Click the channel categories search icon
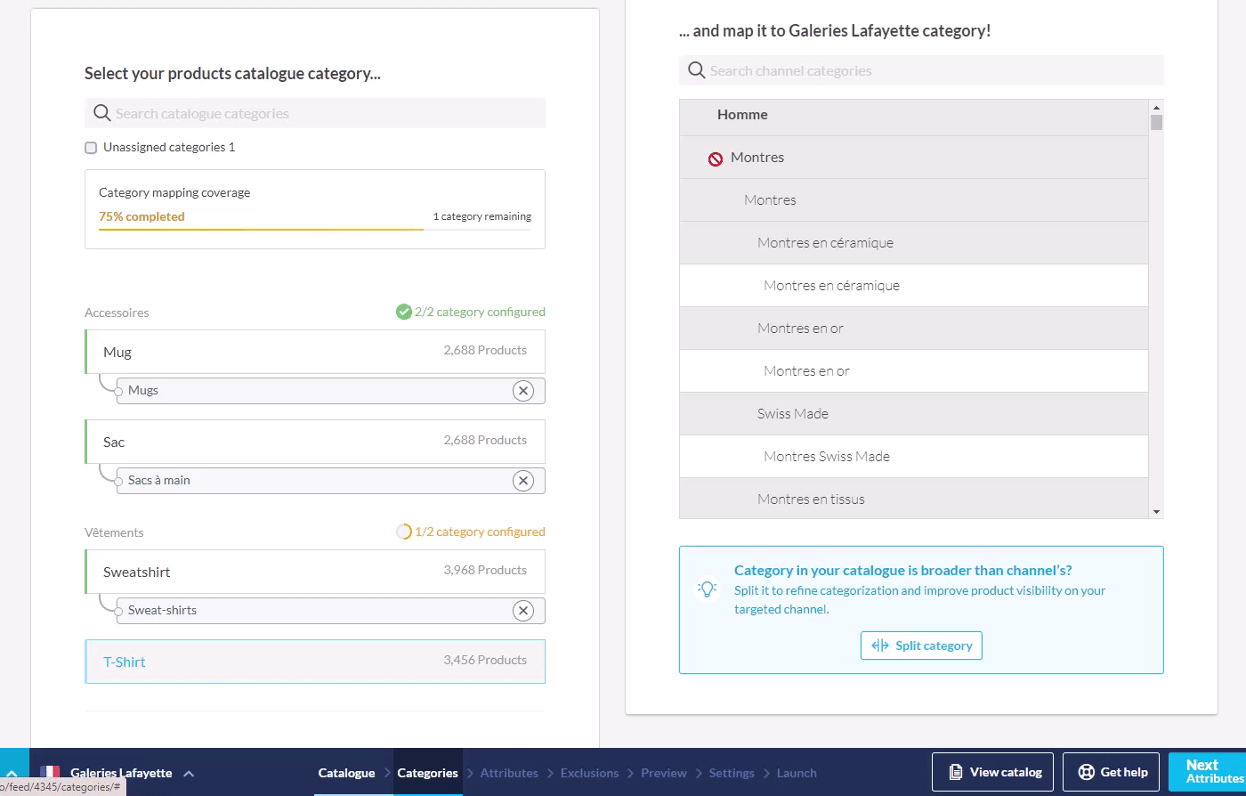 point(697,70)
